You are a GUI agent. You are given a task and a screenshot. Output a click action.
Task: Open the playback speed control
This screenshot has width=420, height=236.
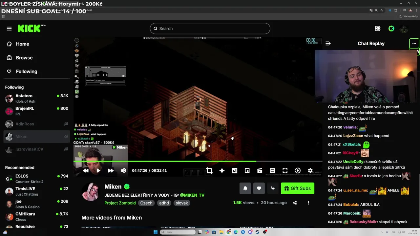(298, 170)
